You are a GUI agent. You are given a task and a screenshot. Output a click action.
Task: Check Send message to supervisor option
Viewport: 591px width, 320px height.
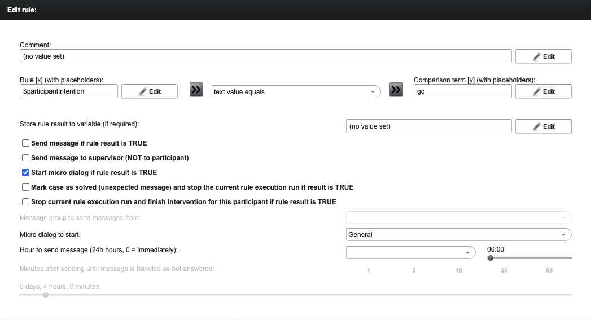[25, 158]
